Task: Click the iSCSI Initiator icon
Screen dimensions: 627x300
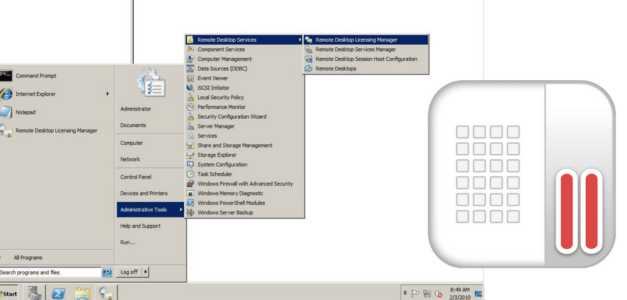Action: pyautogui.click(x=191, y=87)
